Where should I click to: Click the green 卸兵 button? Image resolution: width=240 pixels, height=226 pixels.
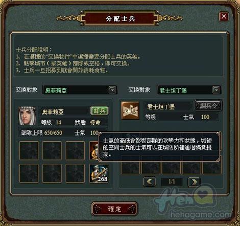[100, 111]
